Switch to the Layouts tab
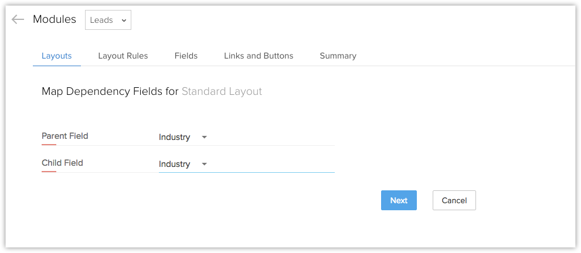The width and height of the screenshot is (581, 253). tap(56, 56)
